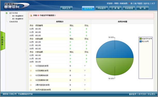Click the 项目费用 column header
Image resolution: width=158 pixels, height=97 pixels.
[x=39, y=26]
